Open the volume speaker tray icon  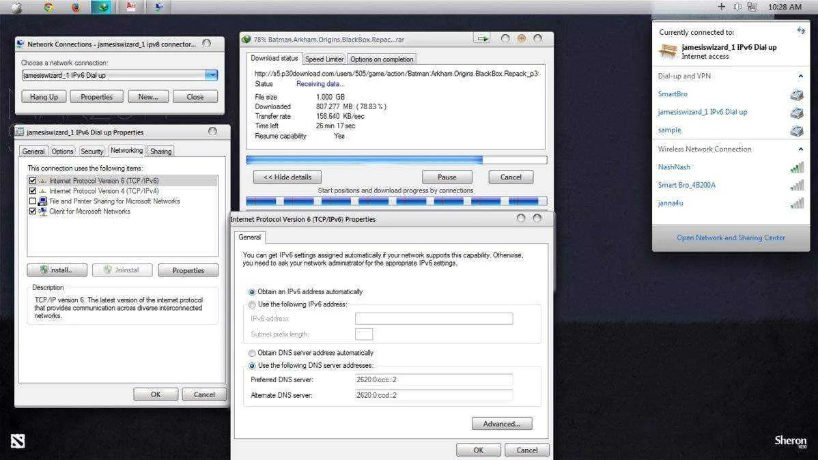[737, 7]
